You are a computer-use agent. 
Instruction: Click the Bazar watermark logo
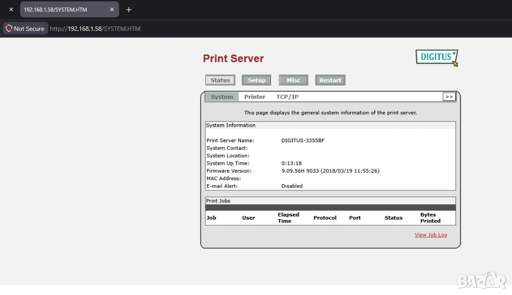(x=482, y=280)
